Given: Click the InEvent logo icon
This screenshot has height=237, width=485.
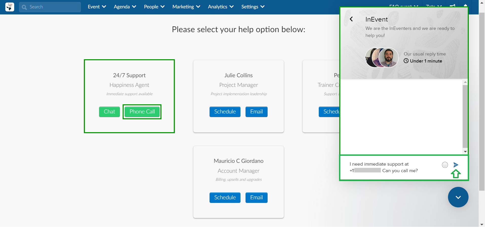Looking at the screenshot, I should (x=10, y=7).
